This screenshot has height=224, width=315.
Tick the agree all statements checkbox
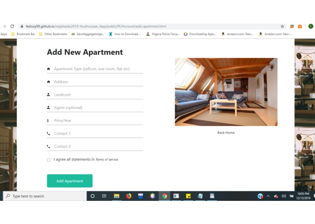pyautogui.click(x=48, y=160)
